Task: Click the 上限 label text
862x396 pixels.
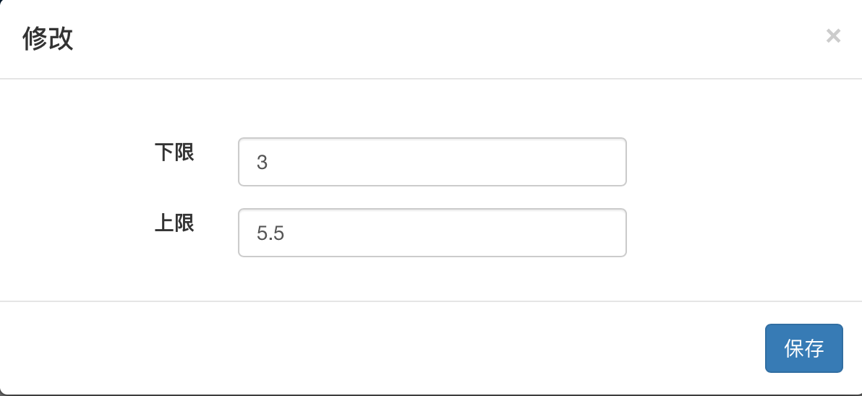Action: coord(174,223)
